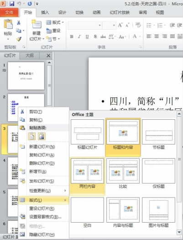
Task: Click the first paste option icon
Action: pyautogui.click(x=32, y=136)
